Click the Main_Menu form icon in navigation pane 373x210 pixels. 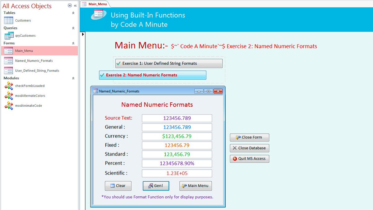[x=8, y=51]
